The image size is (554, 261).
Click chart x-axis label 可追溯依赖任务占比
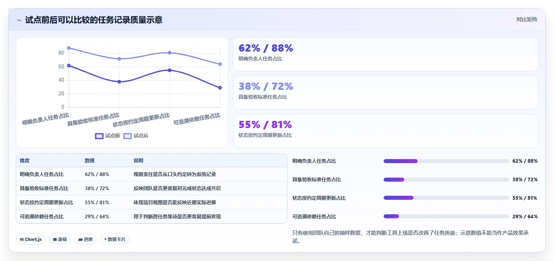pos(197,119)
